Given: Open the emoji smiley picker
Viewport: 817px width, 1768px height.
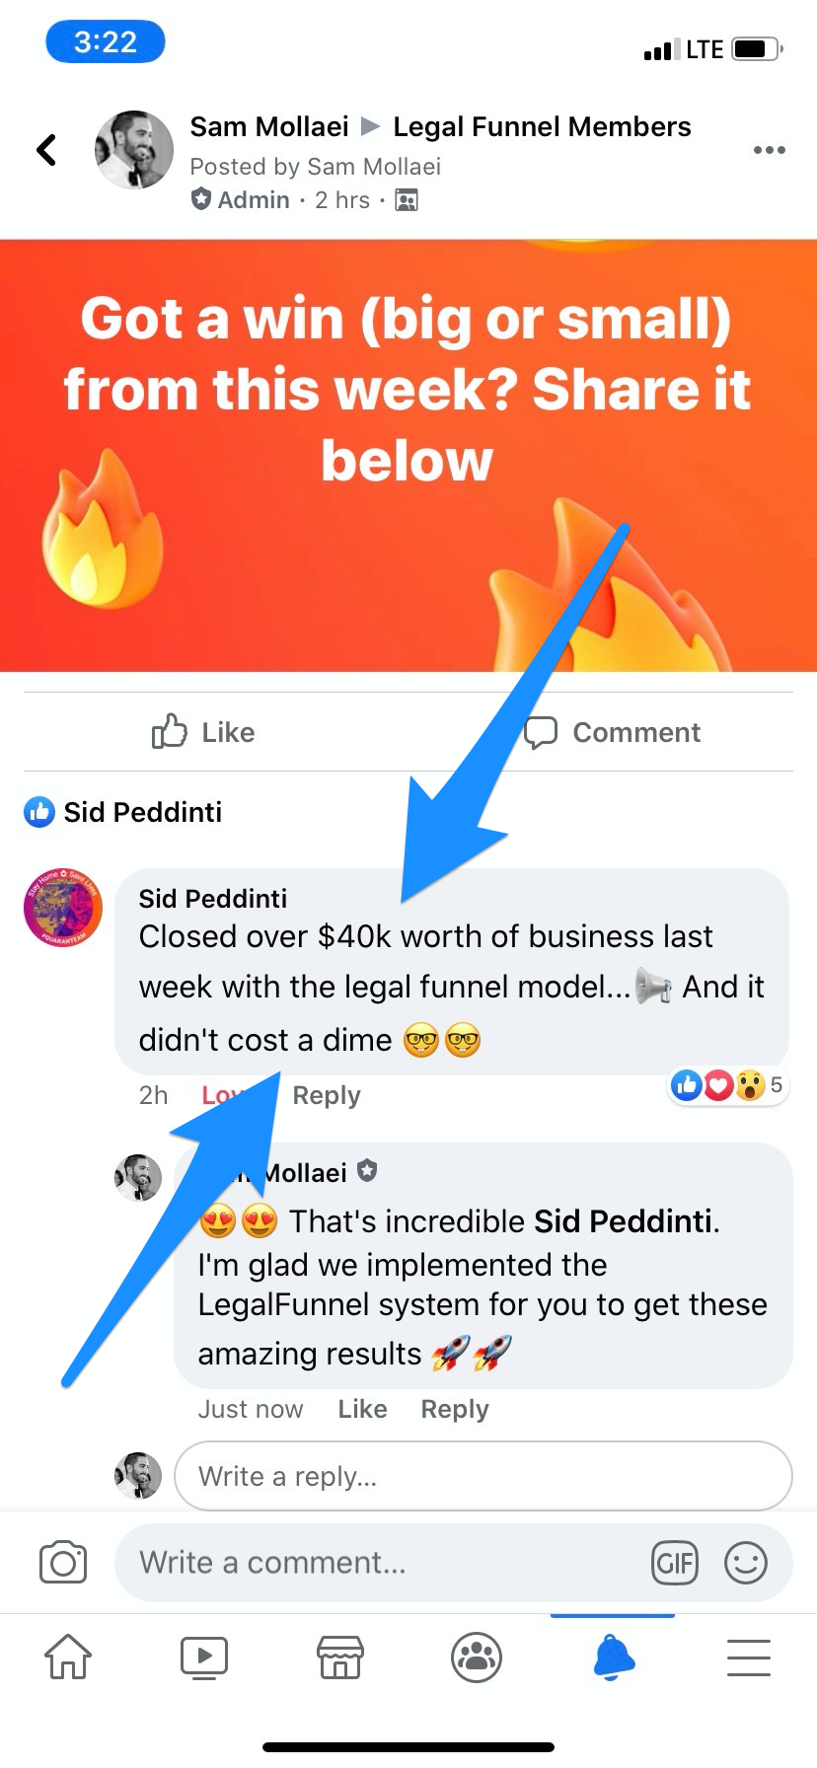Looking at the screenshot, I should coord(746,1563).
